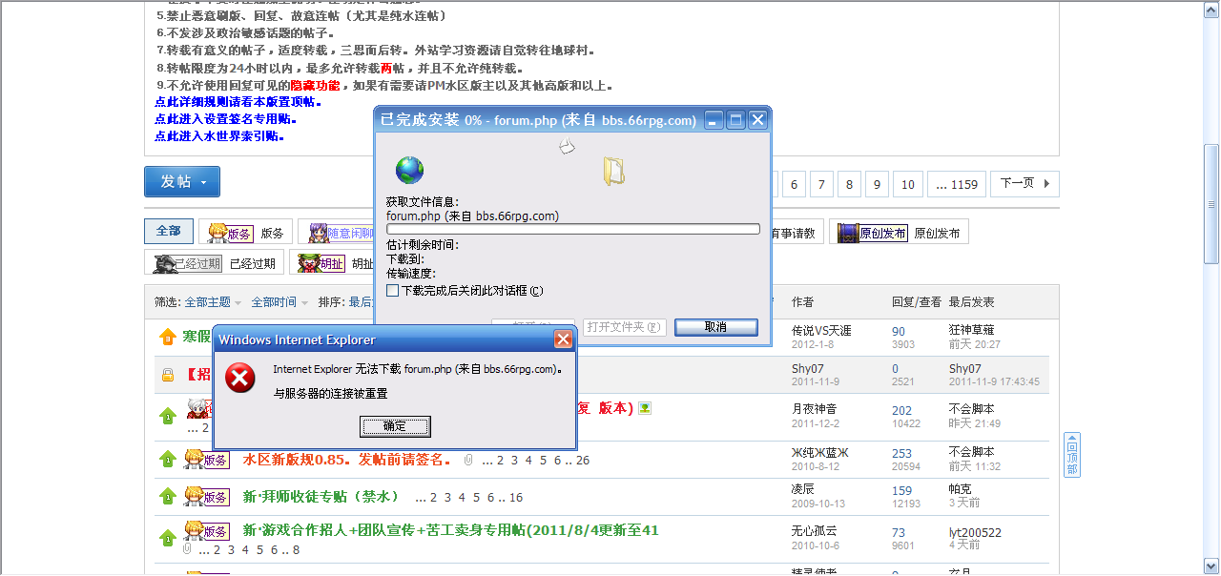Viewport: 1221px width, 576px height.
Task: Click the orange pinned arrow icon beside 寒假 thread
Action: coord(168,337)
